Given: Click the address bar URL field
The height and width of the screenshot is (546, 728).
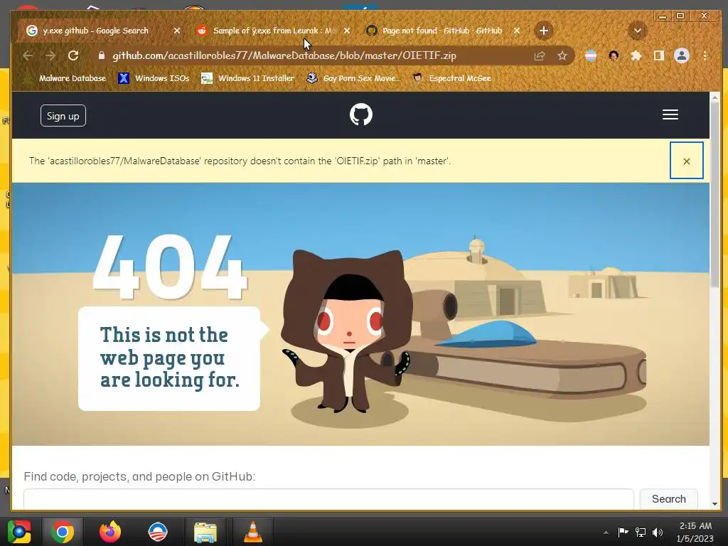Looking at the screenshot, I should [284, 55].
